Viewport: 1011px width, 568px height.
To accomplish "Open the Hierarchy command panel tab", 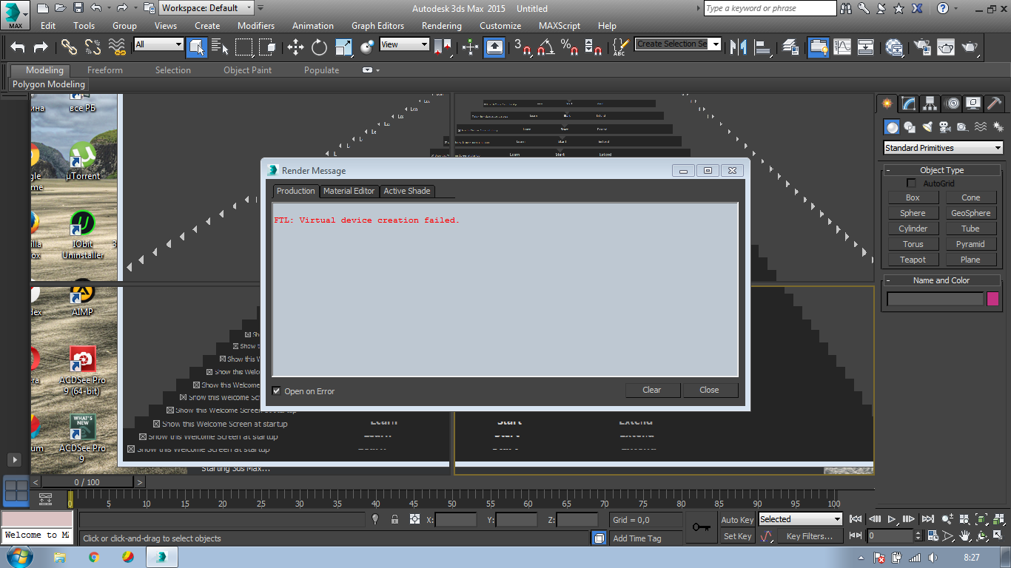I will coord(930,104).
